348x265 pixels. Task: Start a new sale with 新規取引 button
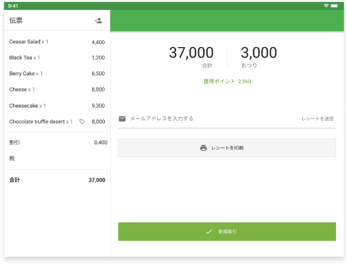pyautogui.click(x=227, y=232)
